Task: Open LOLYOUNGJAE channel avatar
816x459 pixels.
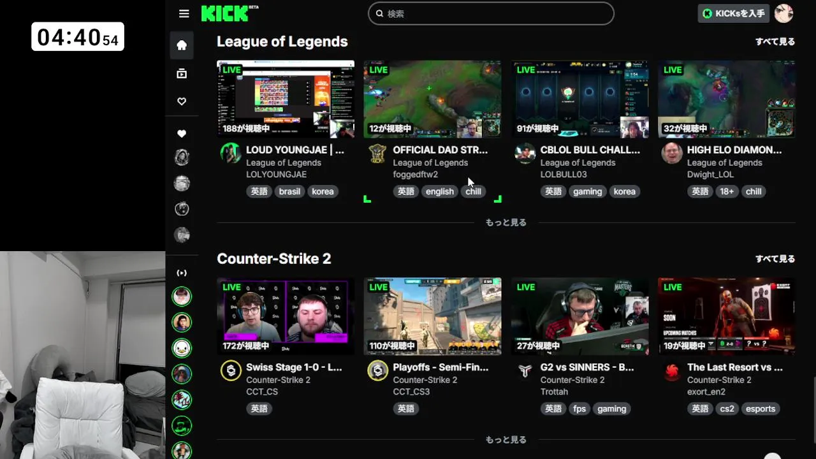Action: [x=231, y=153]
